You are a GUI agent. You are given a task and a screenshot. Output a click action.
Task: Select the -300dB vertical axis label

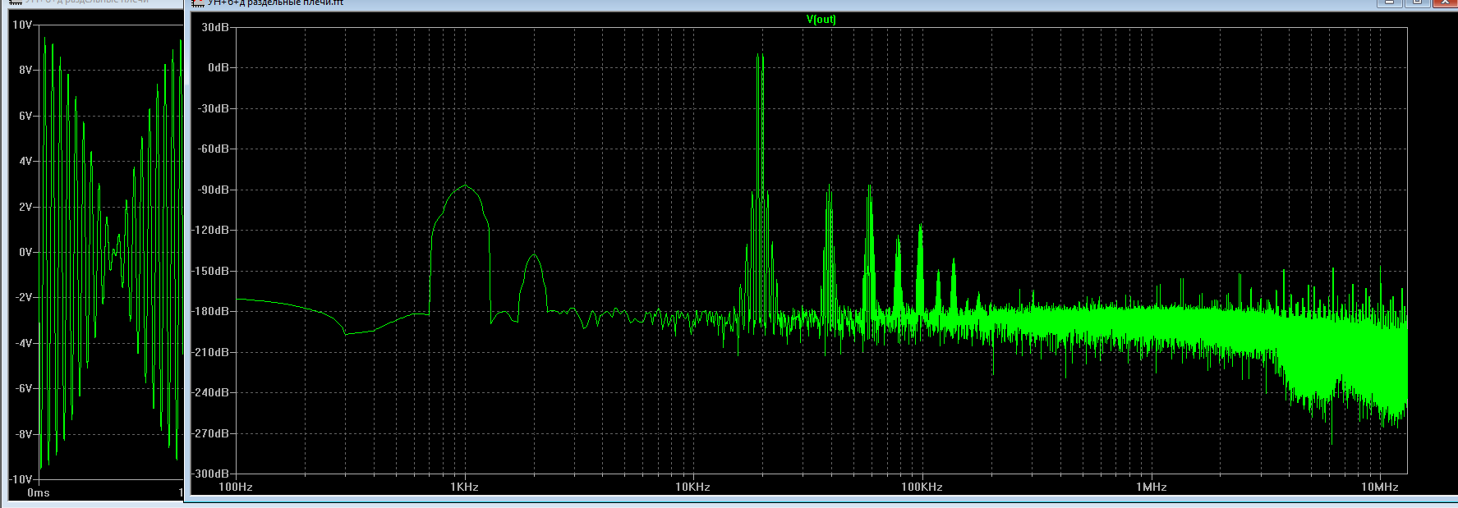(211, 474)
